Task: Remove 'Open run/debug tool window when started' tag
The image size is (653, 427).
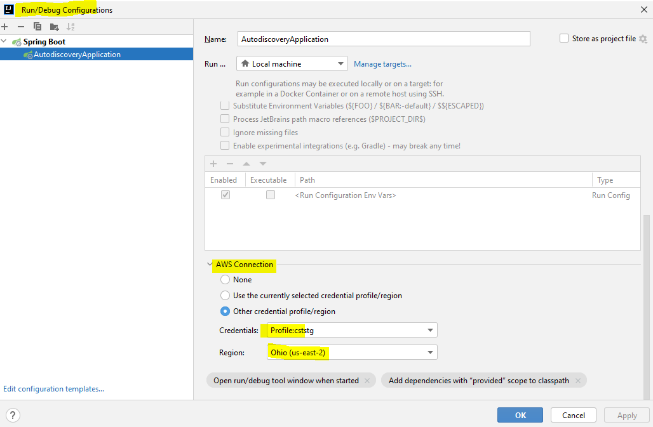Action: tap(367, 381)
